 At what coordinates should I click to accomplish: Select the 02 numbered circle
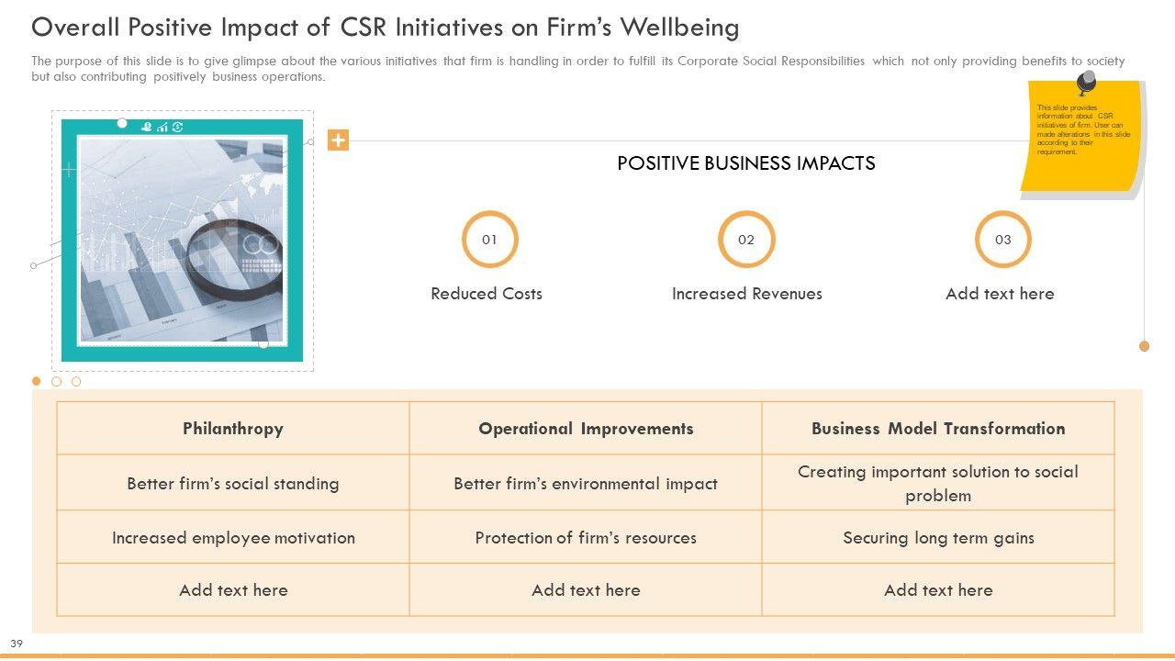pos(746,240)
